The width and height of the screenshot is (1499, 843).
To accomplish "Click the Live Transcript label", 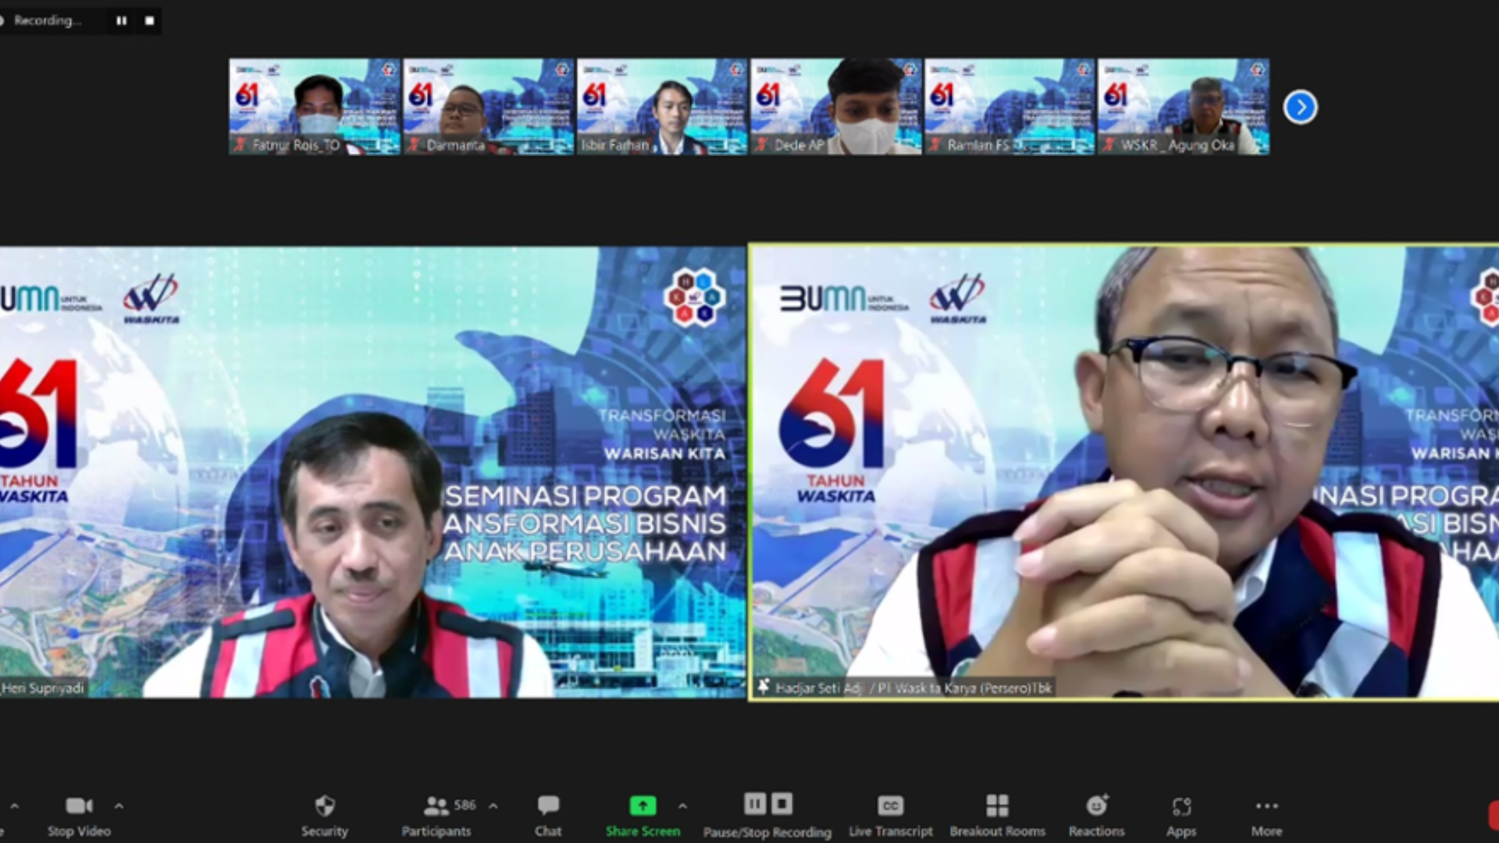I will (x=891, y=831).
